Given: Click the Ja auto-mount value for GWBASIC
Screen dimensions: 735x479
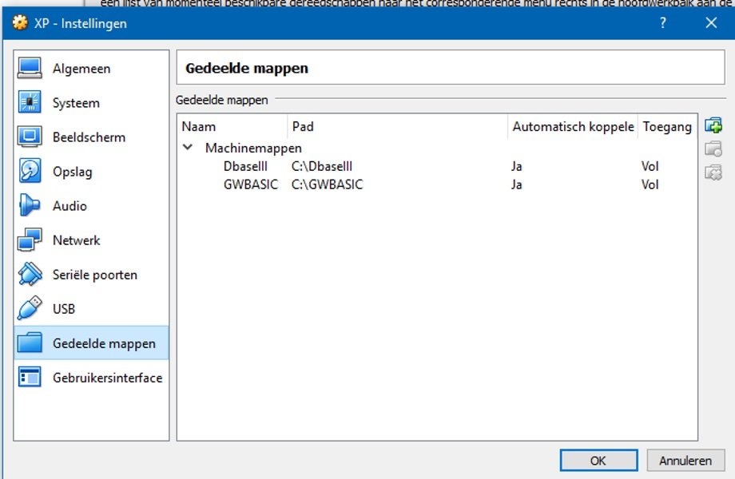Looking at the screenshot, I should [517, 184].
